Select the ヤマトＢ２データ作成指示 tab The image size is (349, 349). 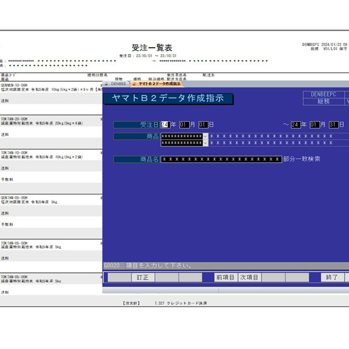point(159,83)
